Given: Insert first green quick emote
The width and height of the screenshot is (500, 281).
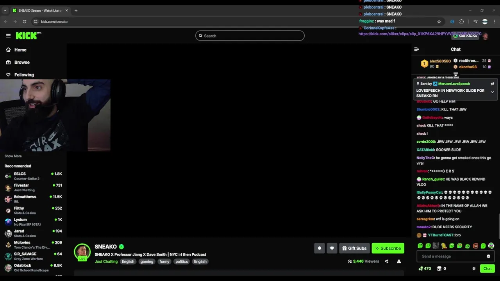Looking at the screenshot, I should (420, 246).
